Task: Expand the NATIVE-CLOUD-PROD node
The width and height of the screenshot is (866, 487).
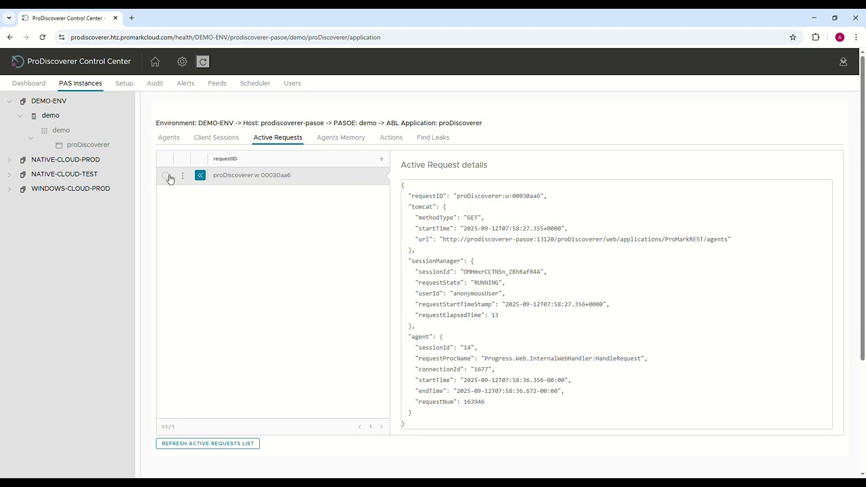Action: click(x=9, y=160)
